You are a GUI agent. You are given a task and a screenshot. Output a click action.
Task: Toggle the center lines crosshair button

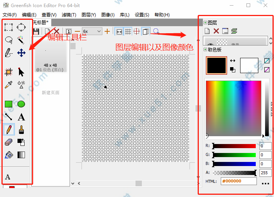click(x=137, y=32)
